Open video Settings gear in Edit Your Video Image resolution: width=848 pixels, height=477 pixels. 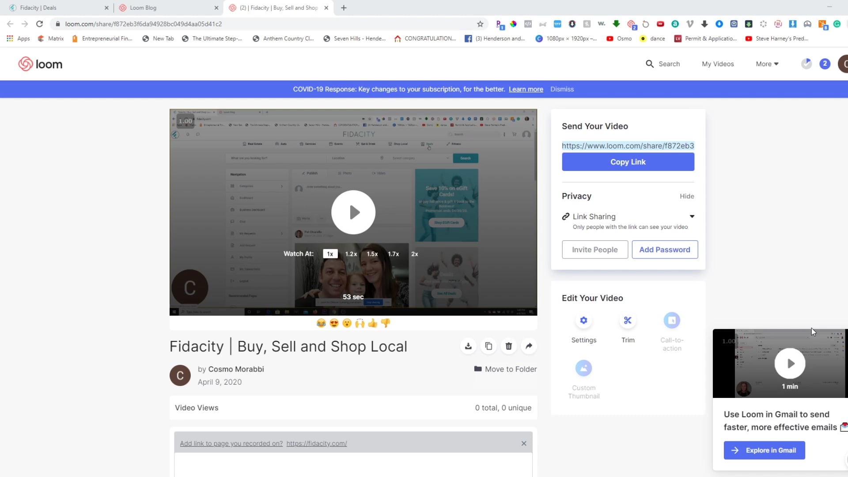pyautogui.click(x=583, y=321)
